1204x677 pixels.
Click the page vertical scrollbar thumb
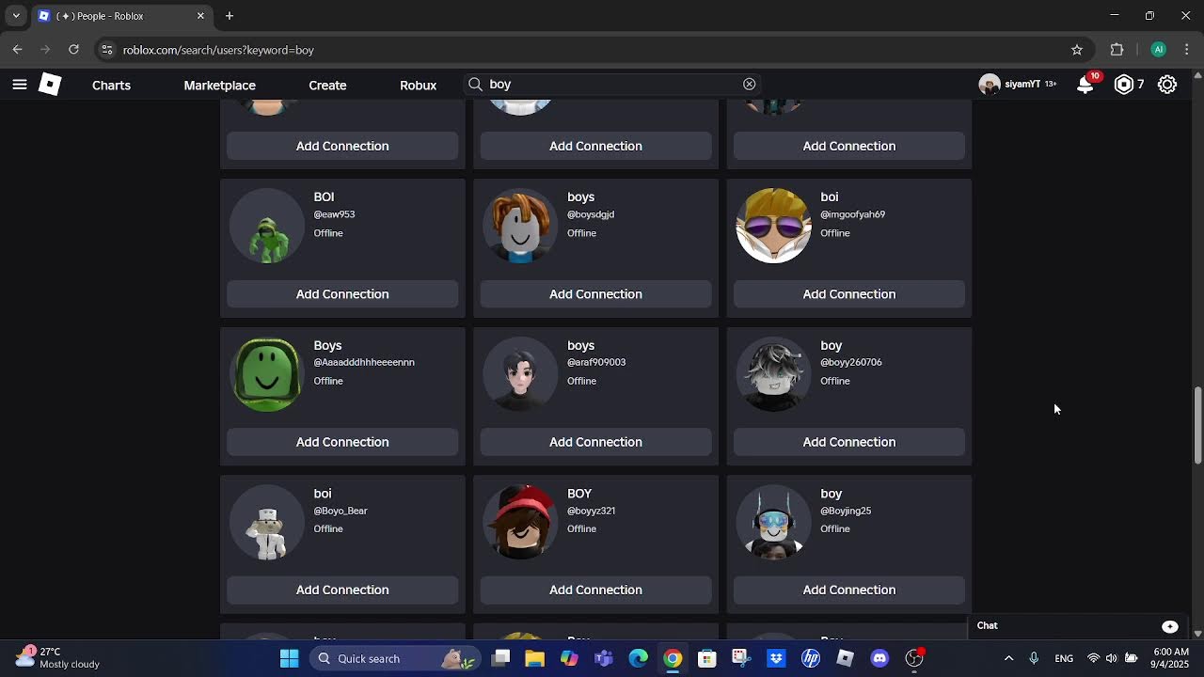click(x=1197, y=425)
